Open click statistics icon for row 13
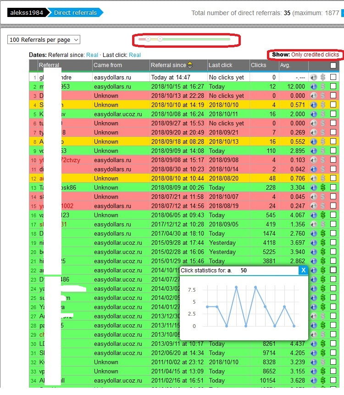344x395 pixels. tap(314, 187)
